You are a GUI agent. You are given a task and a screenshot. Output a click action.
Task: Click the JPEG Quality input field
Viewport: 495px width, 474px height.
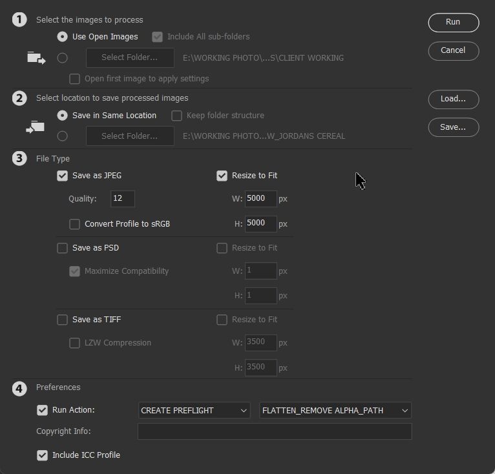[122, 199]
